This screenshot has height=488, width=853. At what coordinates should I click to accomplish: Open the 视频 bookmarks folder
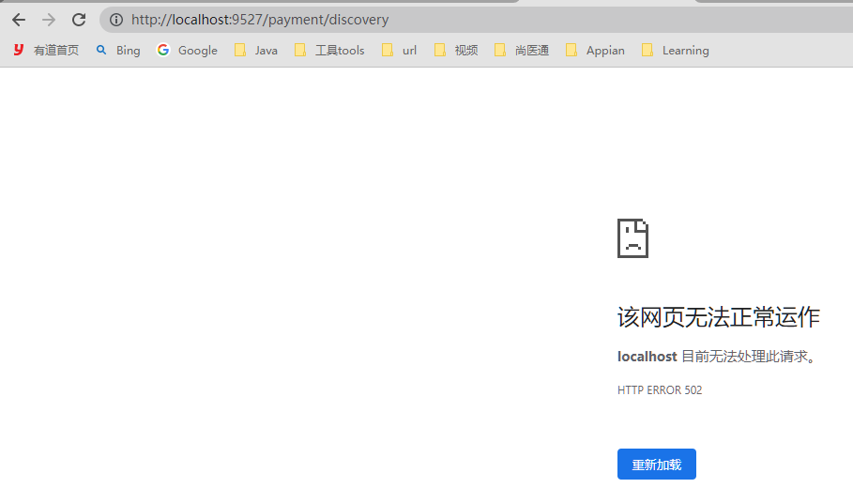pyautogui.click(x=456, y=50)
